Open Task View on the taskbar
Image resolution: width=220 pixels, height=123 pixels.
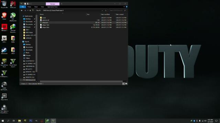pos(14,121)
